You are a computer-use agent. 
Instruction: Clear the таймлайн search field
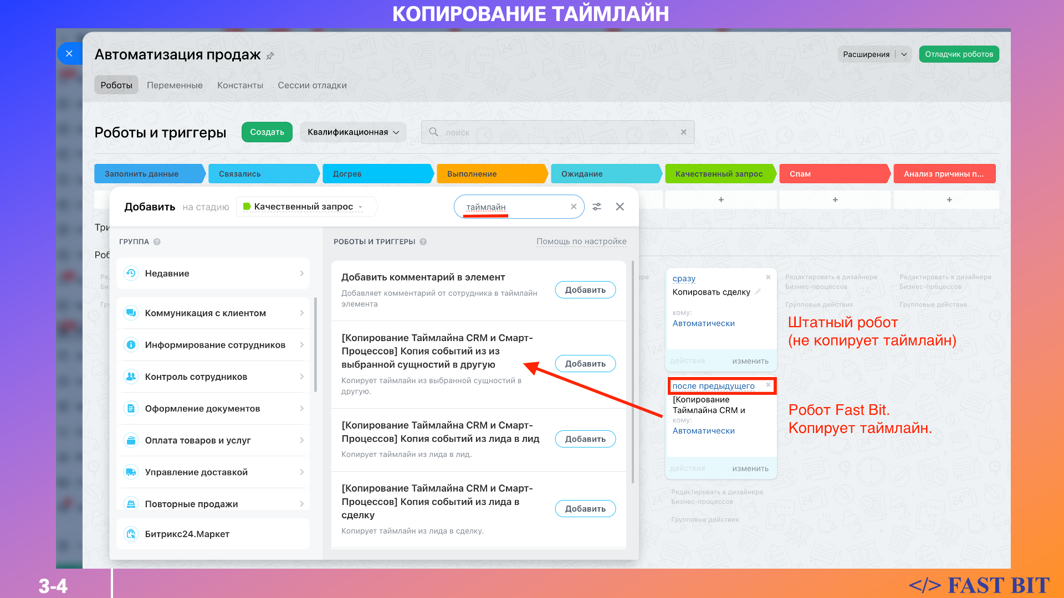(x=574, y=207)
